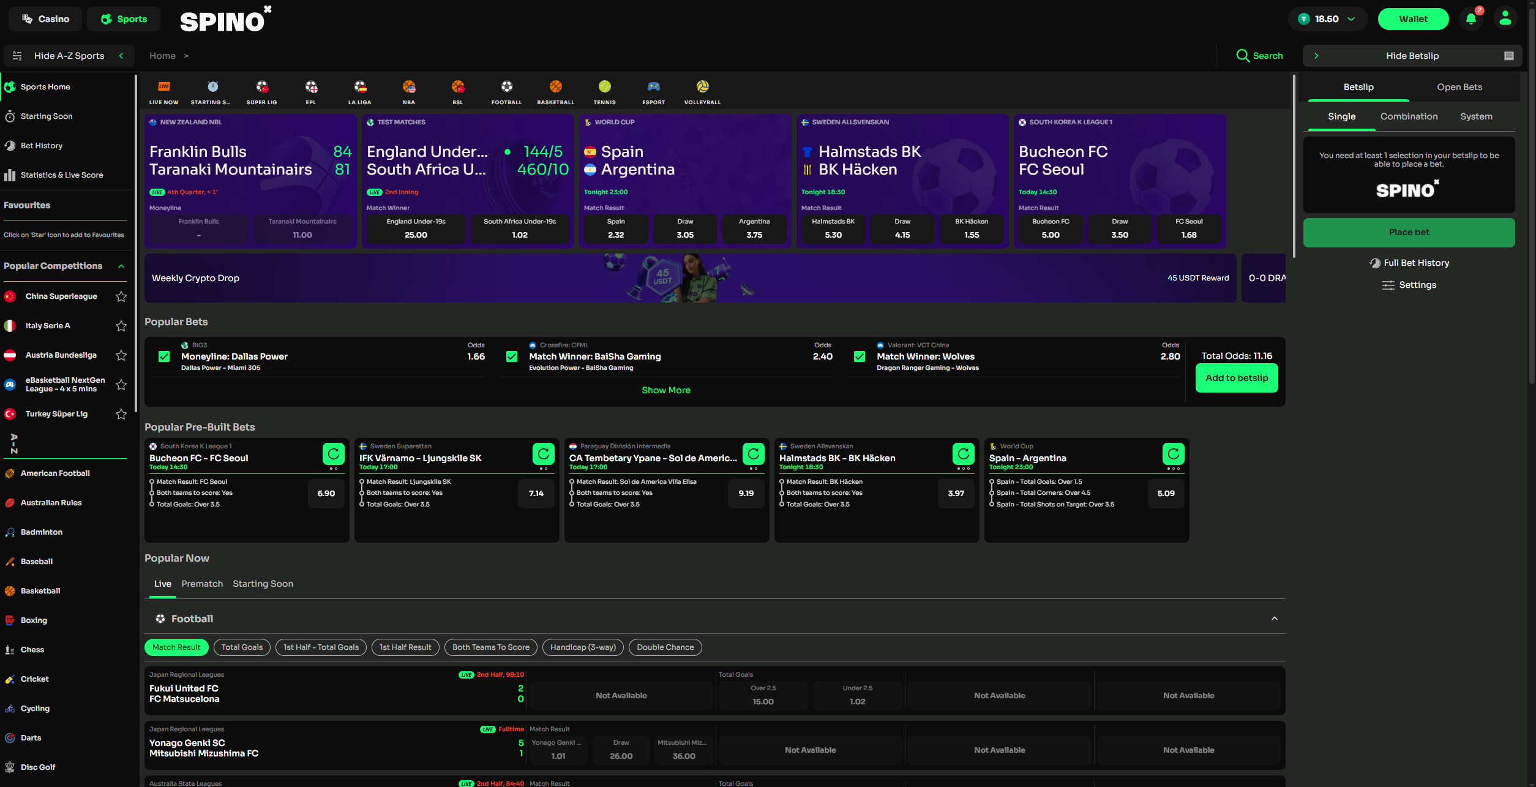Open the Wallet

pos(1413,19)
